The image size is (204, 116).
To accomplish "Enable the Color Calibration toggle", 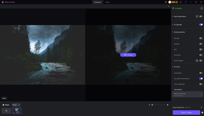I will point(201,84).
